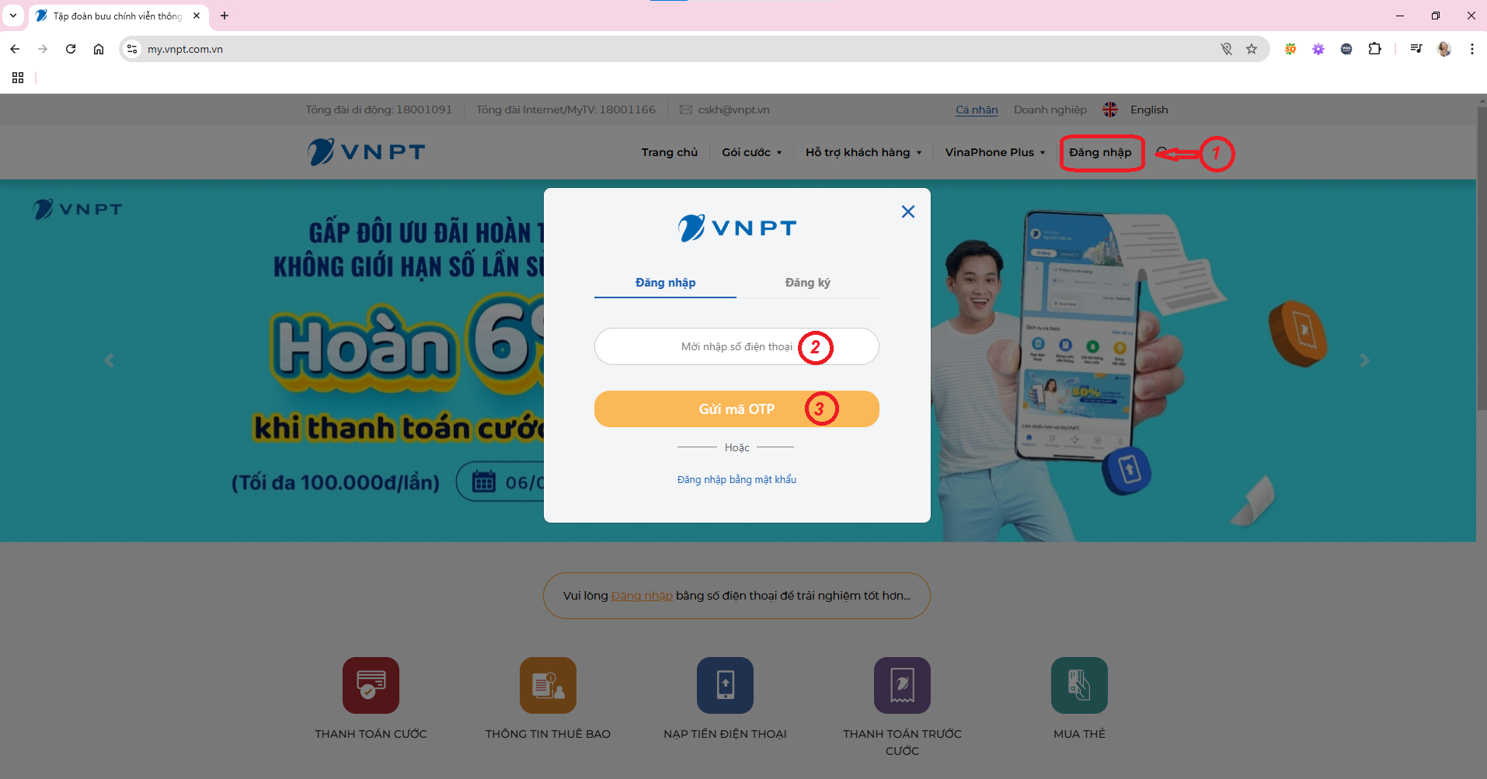
Task: Focus the phone number input field
Action: coord(737,346)
